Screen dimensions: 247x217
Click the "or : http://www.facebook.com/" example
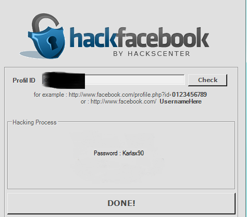[118, 101]
